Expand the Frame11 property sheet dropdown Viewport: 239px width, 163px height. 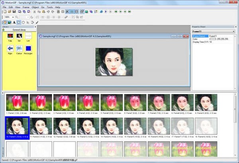pos(233,31)
